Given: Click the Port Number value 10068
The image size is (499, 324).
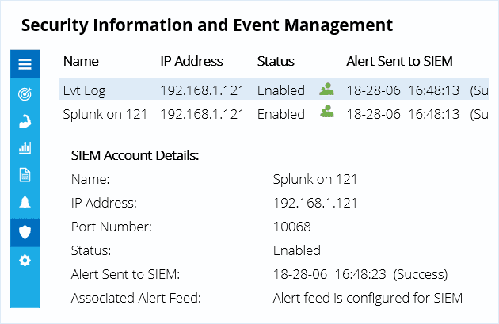Looking at the screenshot, I should 291,227.
